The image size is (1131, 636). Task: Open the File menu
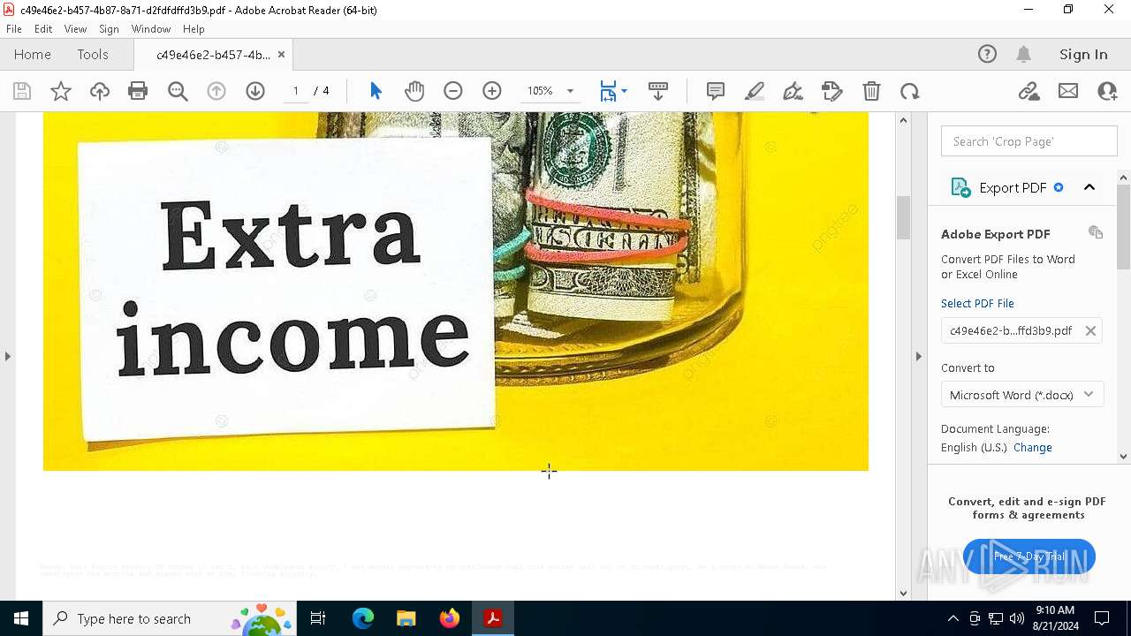point(14,29)
